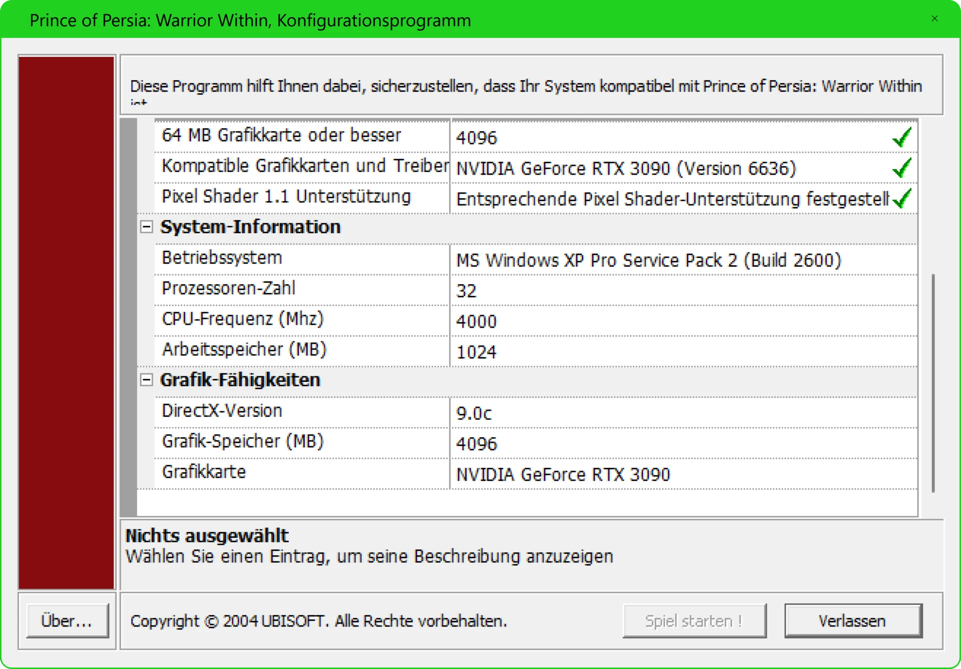Viewport: 961px width, 669px height.
Task: Click the checkmark in the NVIDIA driver row
Action: click(x=902, y=168)
